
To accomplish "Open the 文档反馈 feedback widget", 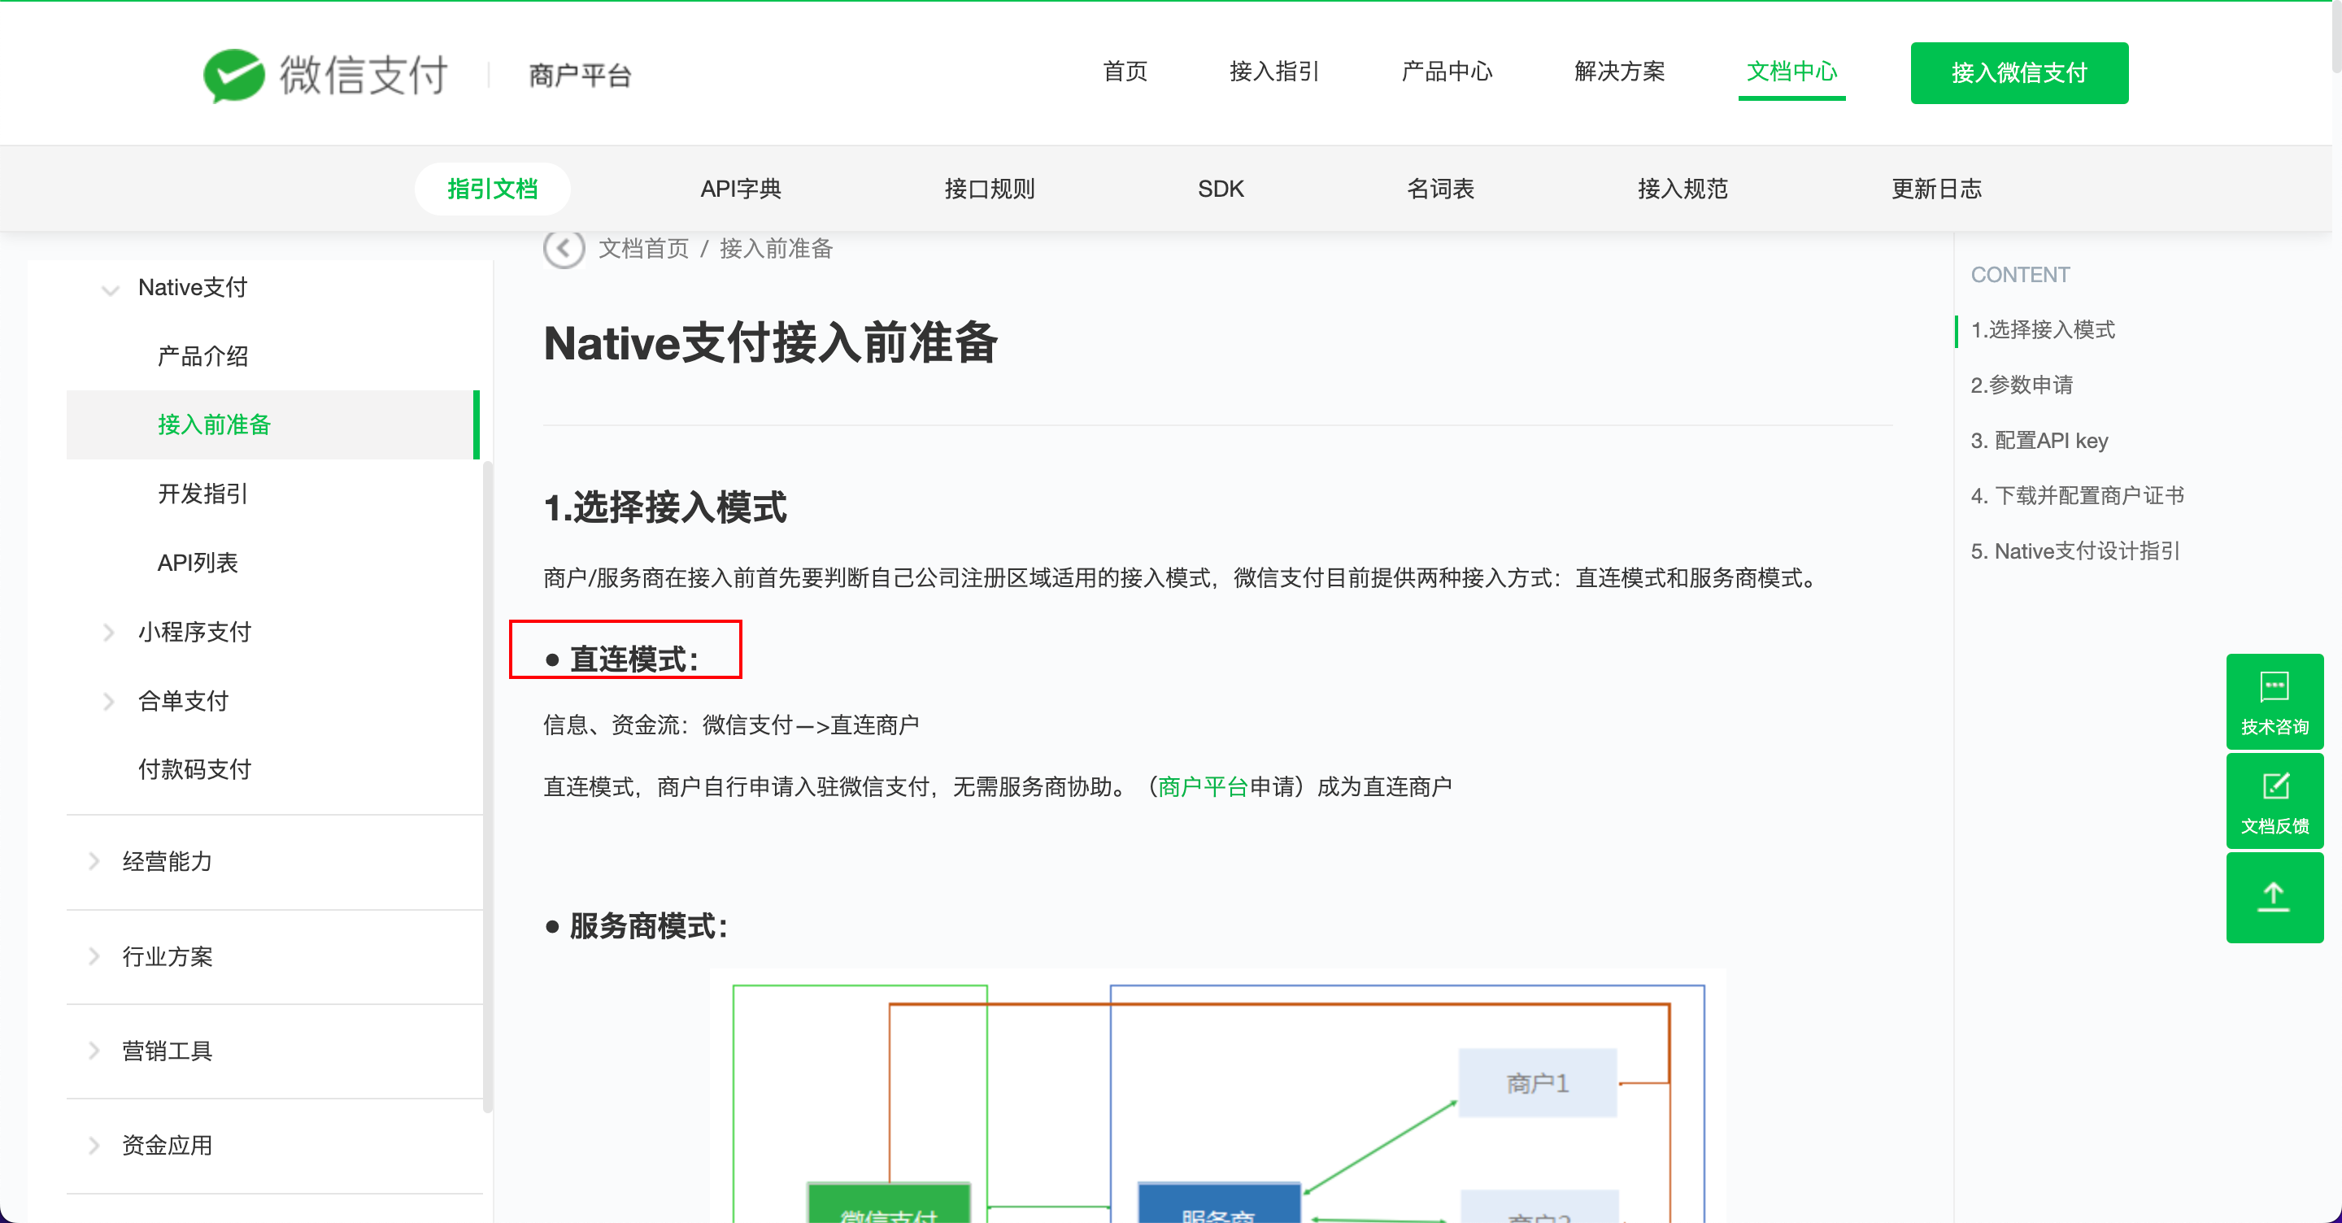I will click(x=2274, y=801).
